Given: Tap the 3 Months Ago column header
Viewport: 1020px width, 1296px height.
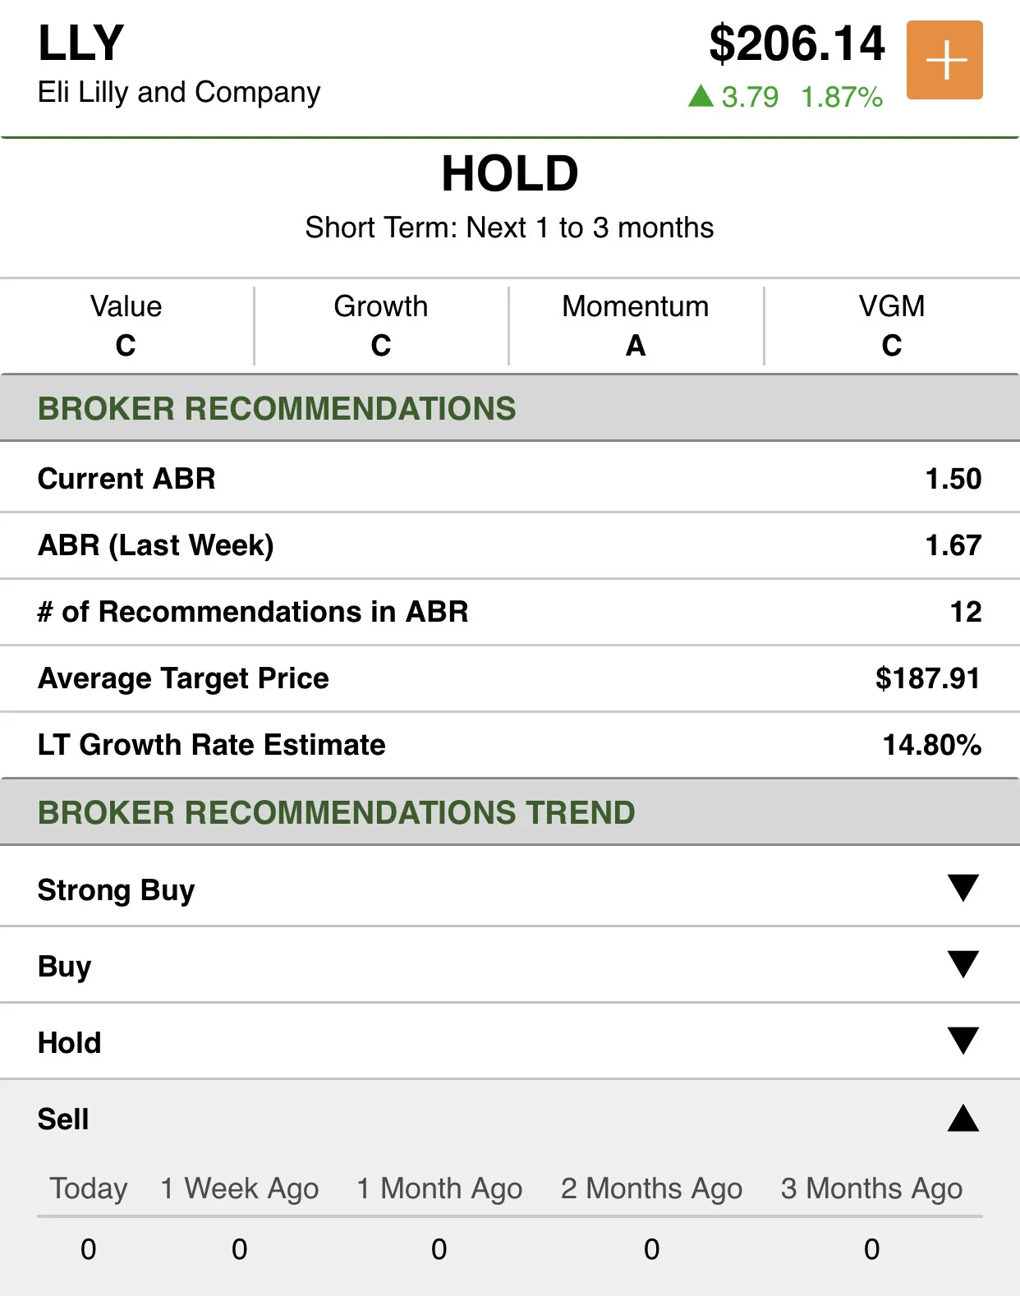Looking at the screenshot, I should tap(872, 1188).
